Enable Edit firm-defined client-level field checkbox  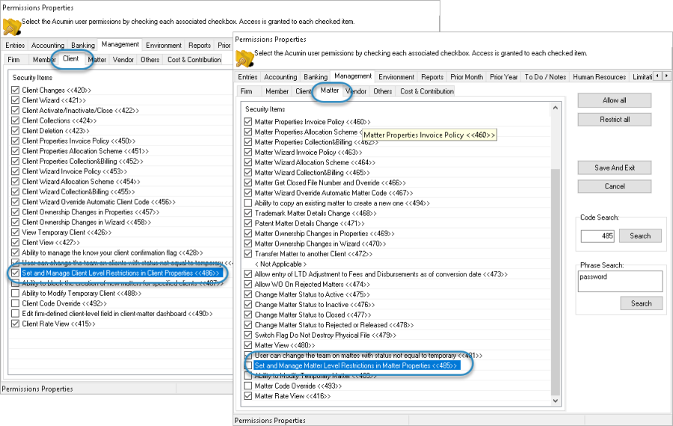point(15,314)
